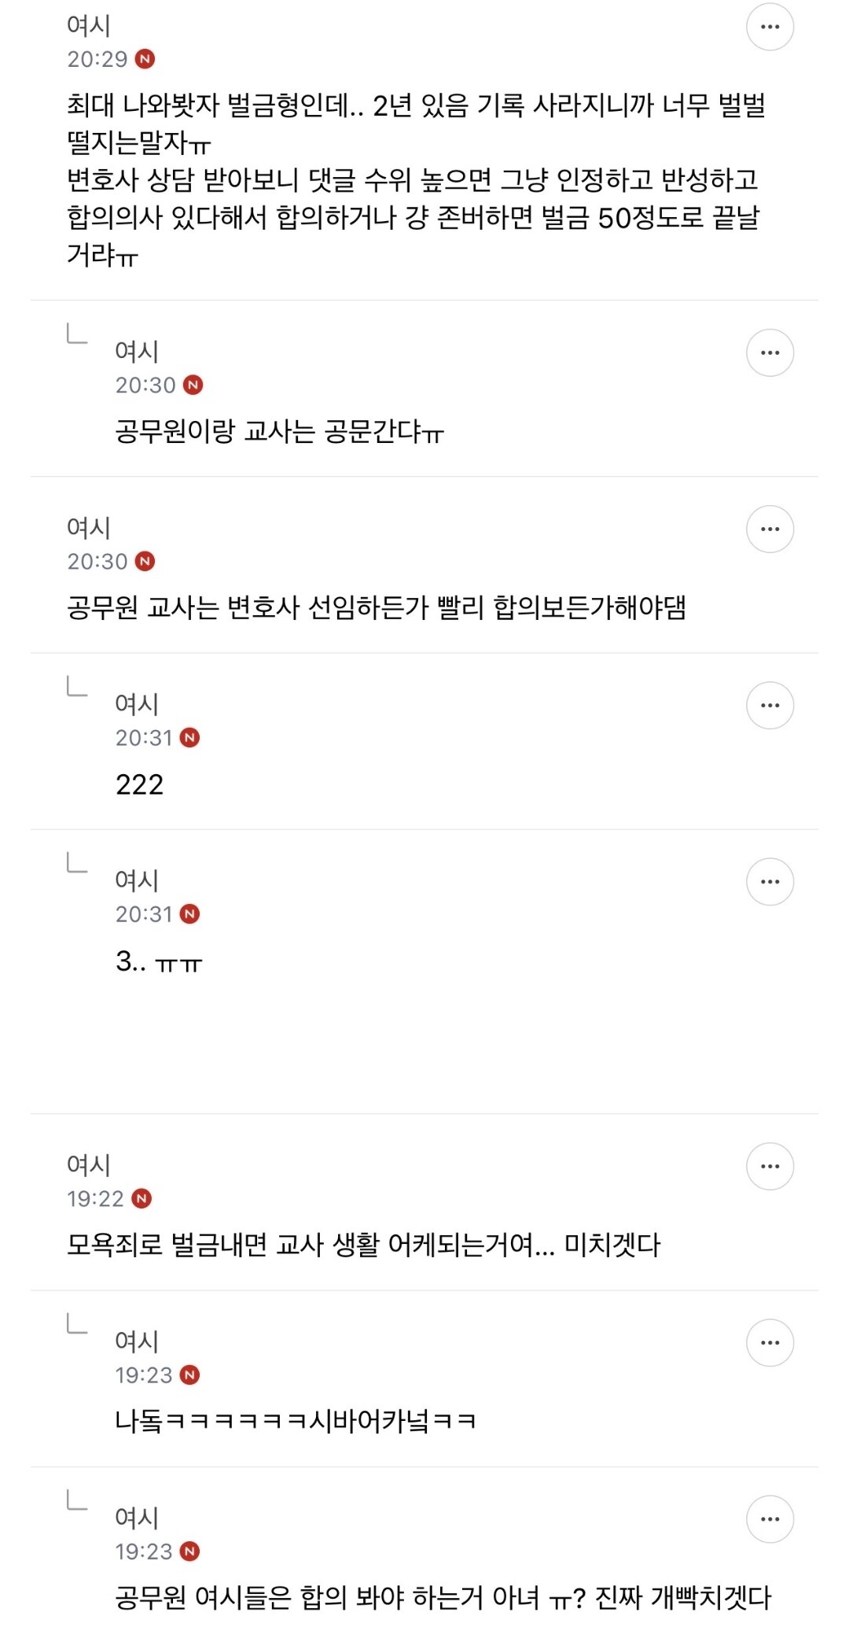
Task: Open more options on 3.. ㅠㅠ reply
Action: 770,881
